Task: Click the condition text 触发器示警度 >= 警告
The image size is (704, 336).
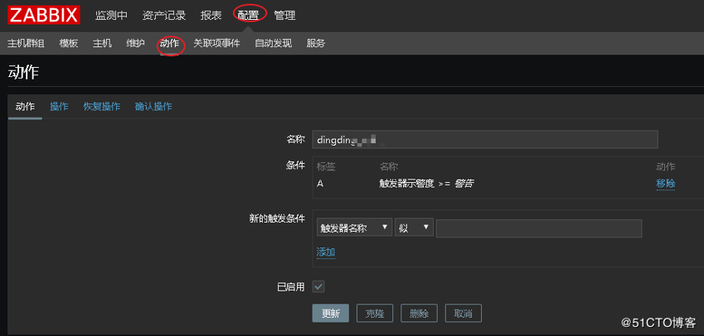Action: pos(427,183)
